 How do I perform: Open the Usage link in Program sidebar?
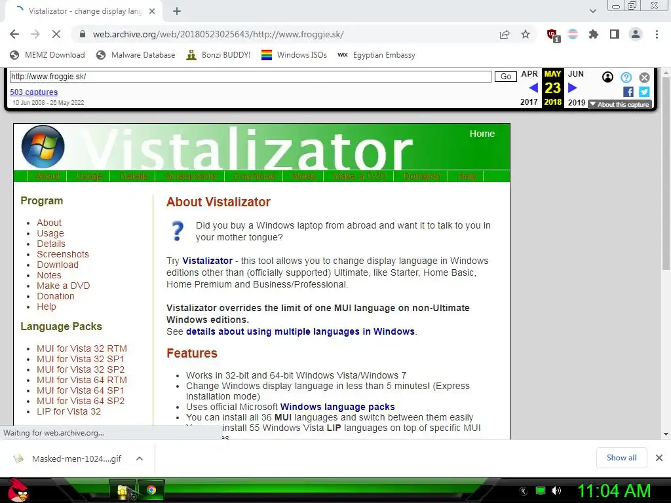(x=50, y=233)
